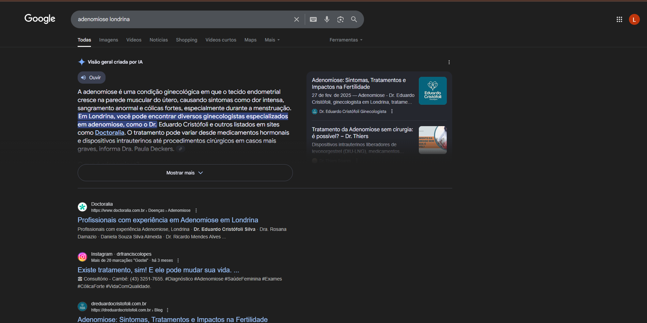The height and width of the screenshot is (323, 647).
Task: Open Existe tratamento, sim! Instagram result
Action: 158,270
